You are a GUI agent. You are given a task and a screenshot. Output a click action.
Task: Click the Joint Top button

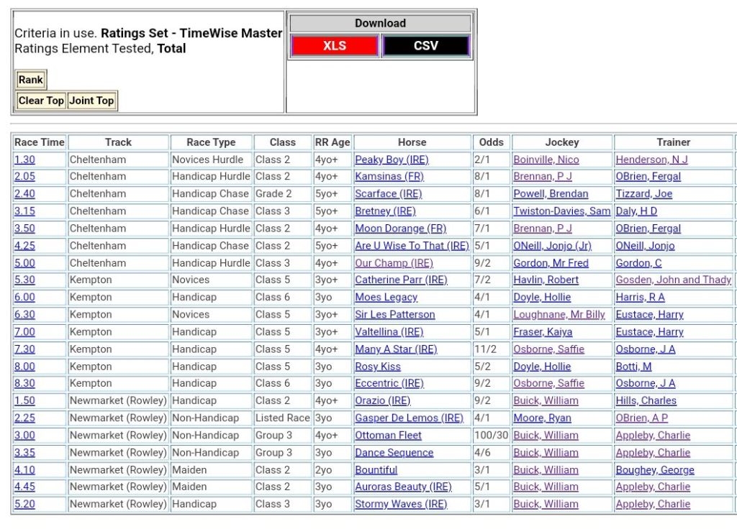pos(91,101)
